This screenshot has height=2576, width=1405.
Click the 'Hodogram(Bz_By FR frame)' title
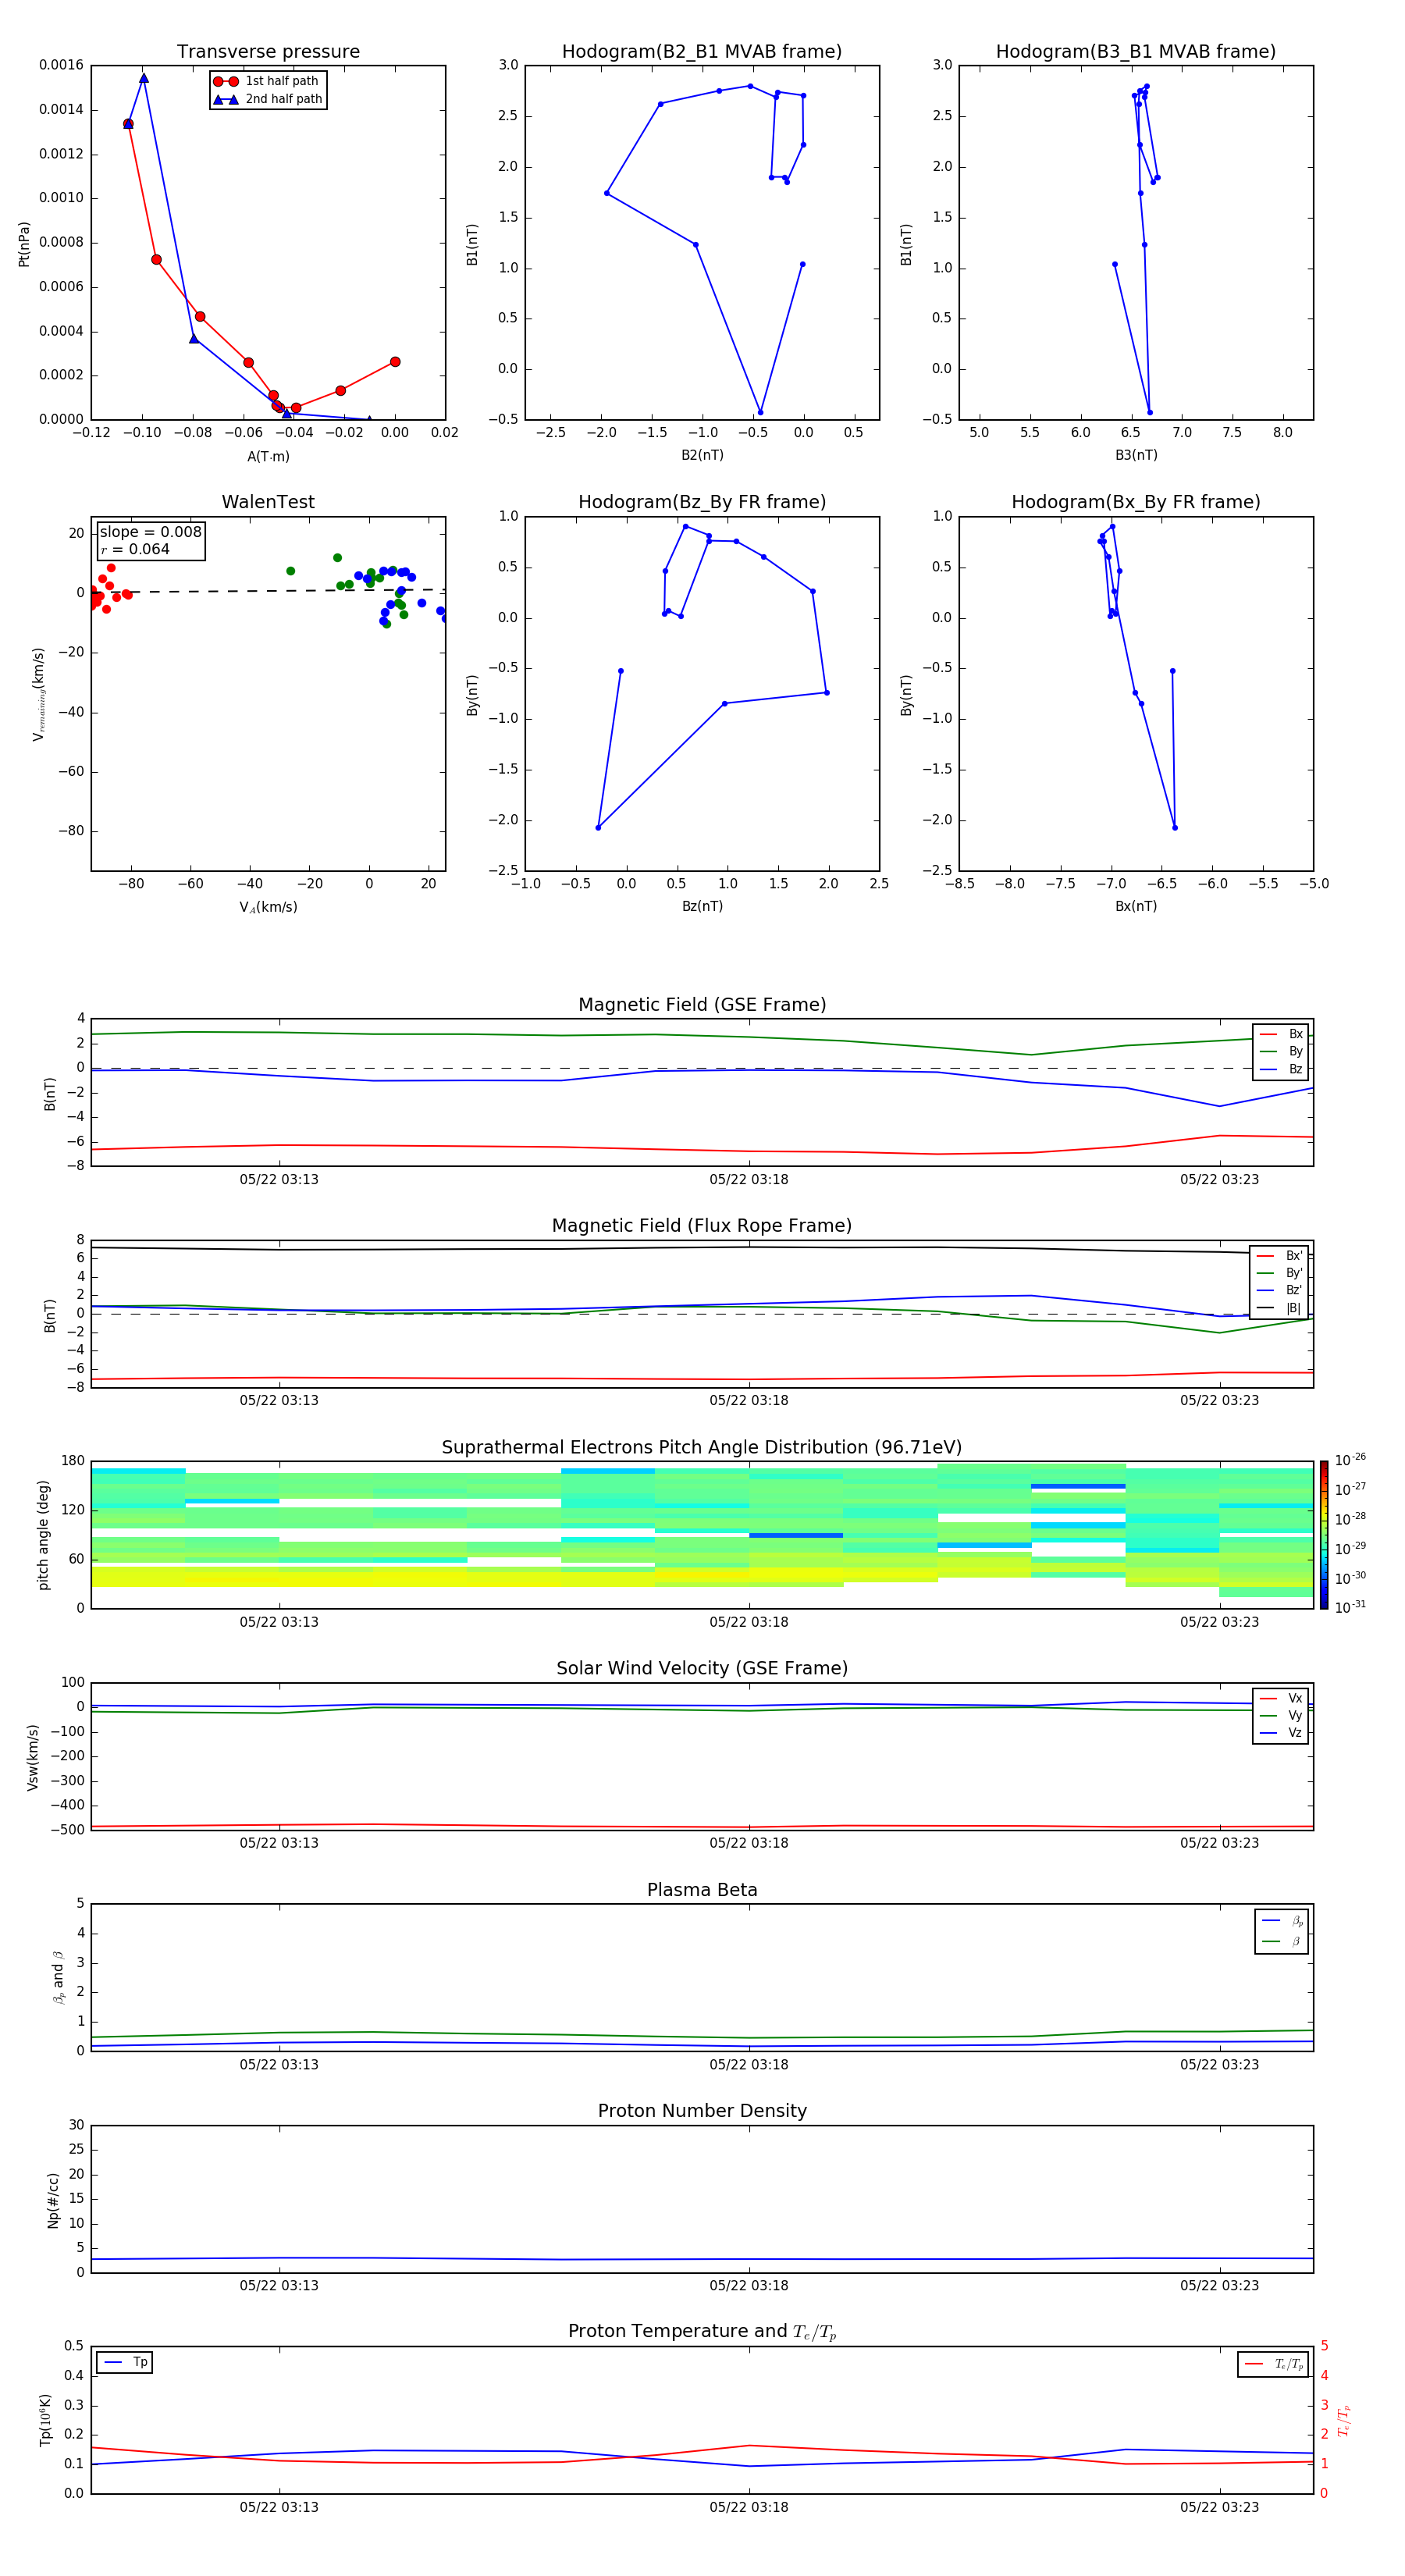702,502
